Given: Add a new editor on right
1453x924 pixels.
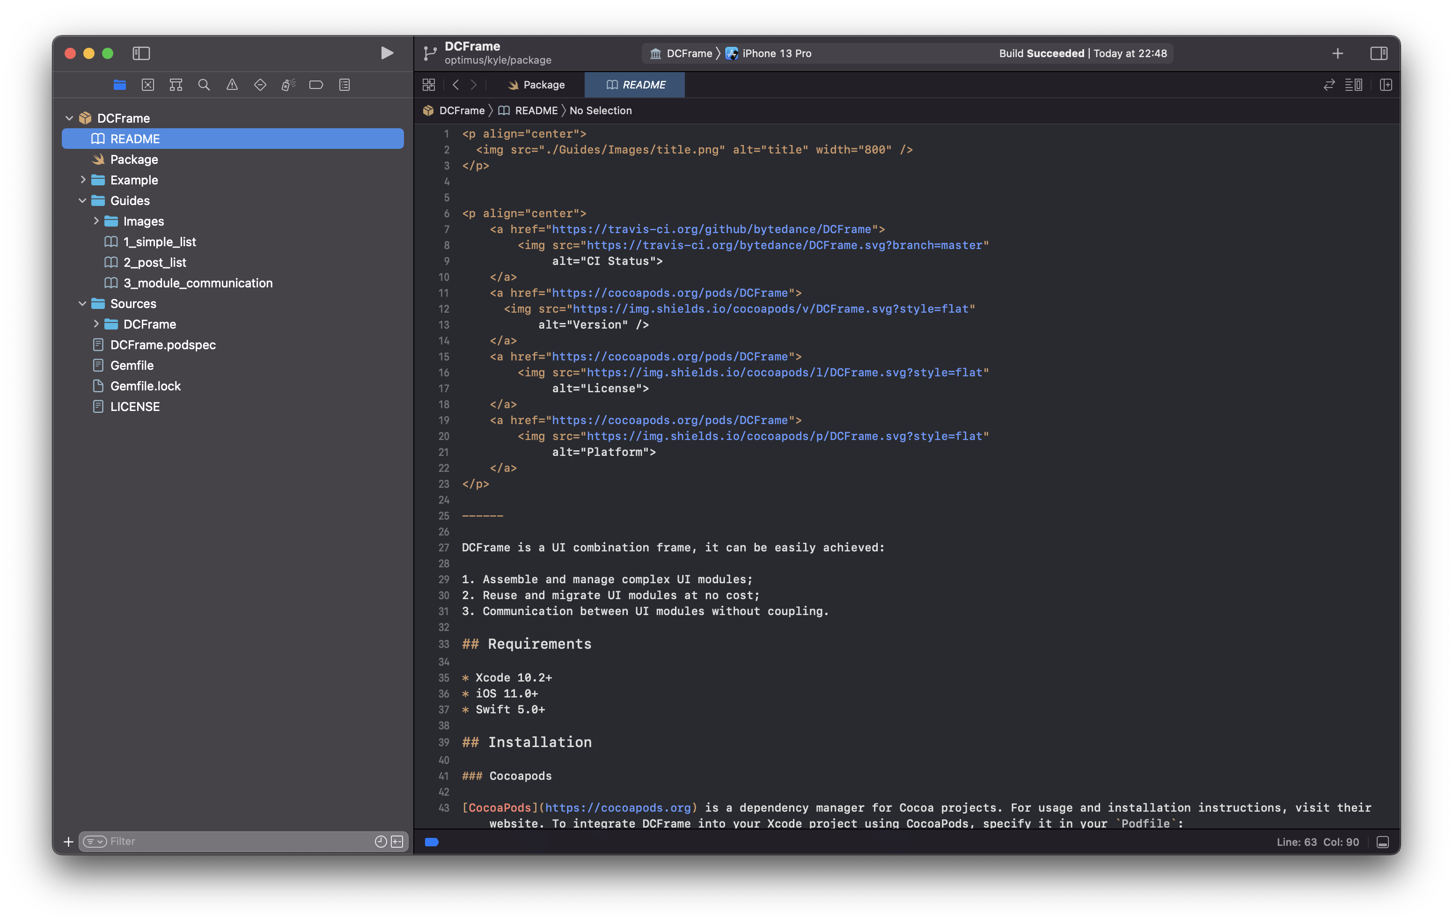Looking at the screenshot, I should pyautogui.click(x=1386, y=85).
